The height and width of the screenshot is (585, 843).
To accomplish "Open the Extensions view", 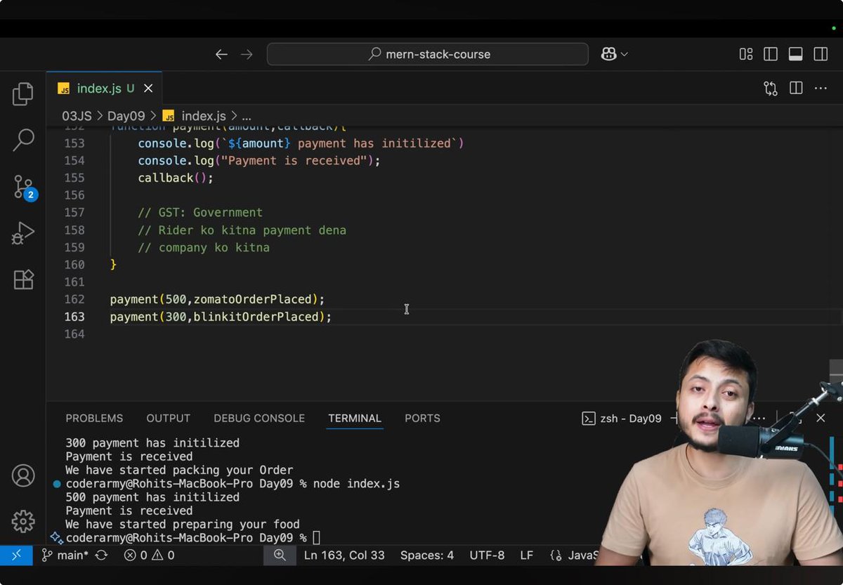I will click(x=23, y=280).
